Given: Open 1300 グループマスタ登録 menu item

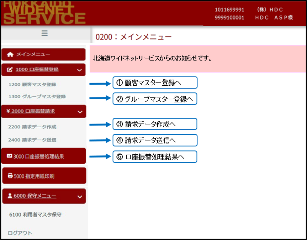Looking at the screenshot, I should coord(37,96).
